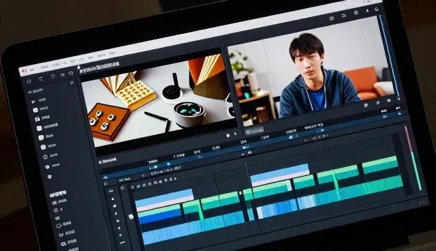Open the small gear beside the sidebar heading
This screenshot has height=251, width=436.
[x=72, y=83]
